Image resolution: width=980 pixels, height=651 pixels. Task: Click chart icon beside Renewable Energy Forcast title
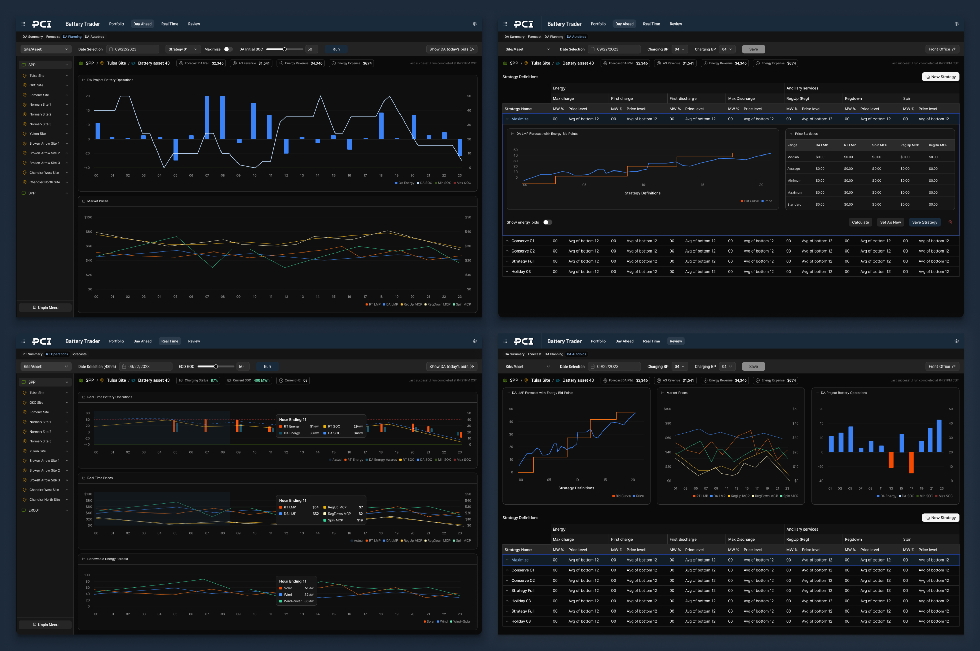click(x=83, y=559)
